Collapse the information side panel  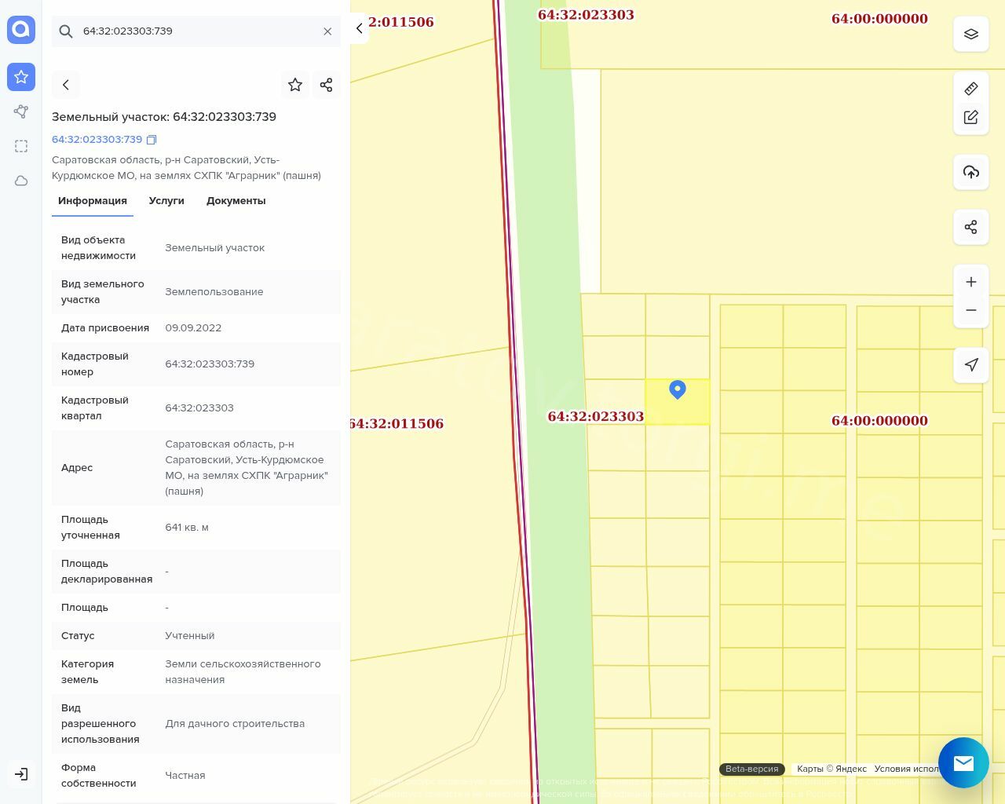coord(359,28)
